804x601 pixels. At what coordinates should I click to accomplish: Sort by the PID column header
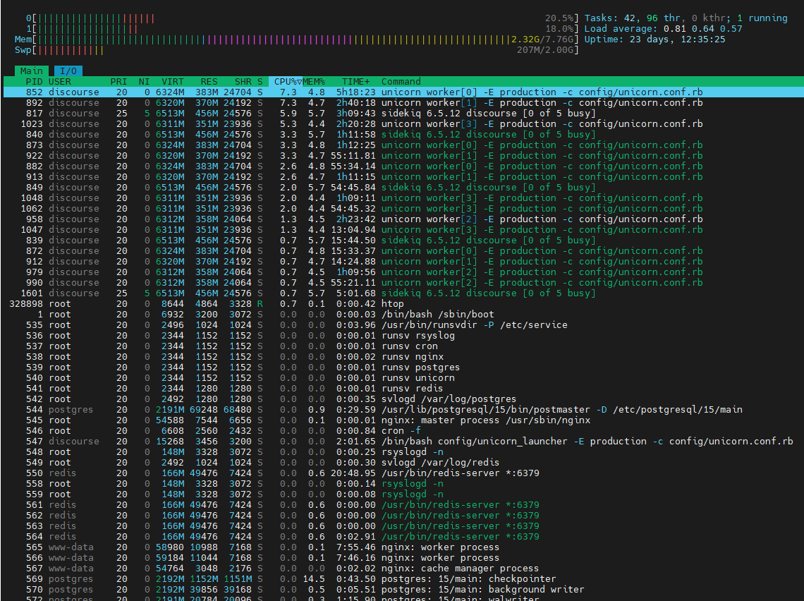pyautogui.click(x=34, y=82)
